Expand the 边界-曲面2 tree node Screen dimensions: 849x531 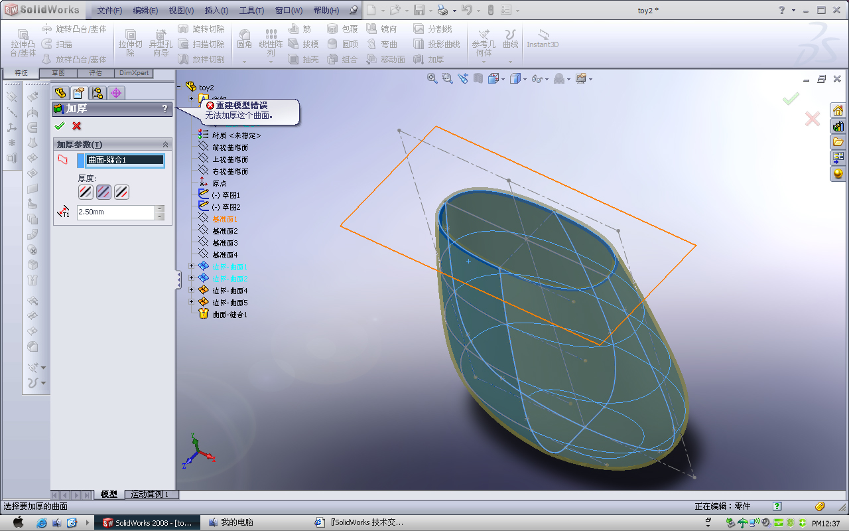(x=192, y=279)
